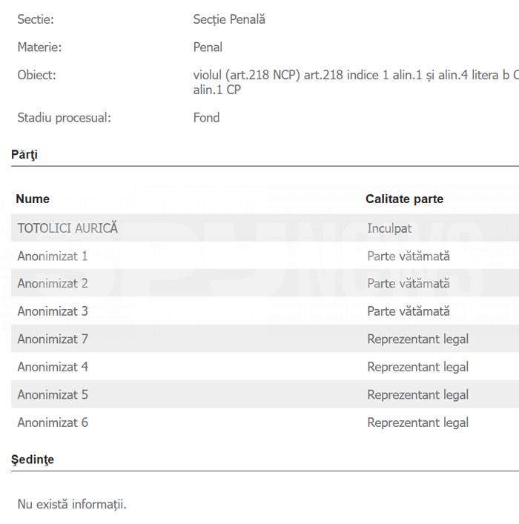Select the Anonimizat 4 row
This screenshot has width=519, height=524.
(x=265, y=366)
